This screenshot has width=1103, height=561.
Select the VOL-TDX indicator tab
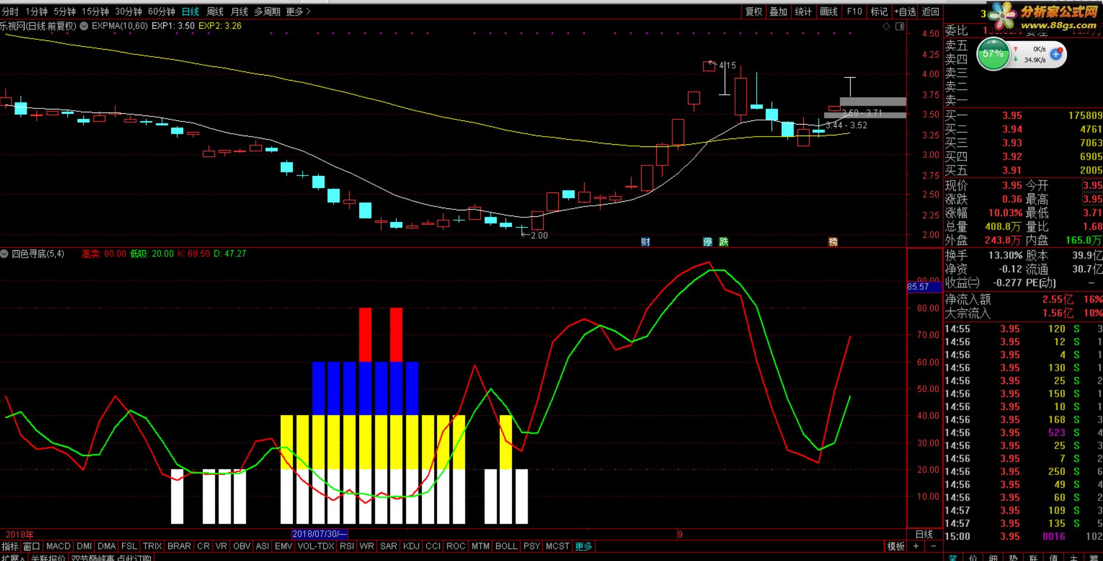(316, 546)
